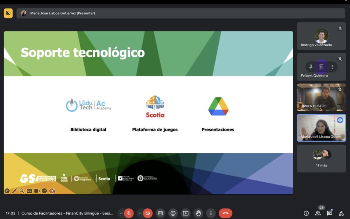Toggle slide captions CC in slide toolbar
Screen dimensions: 350x219
[x=29, y=191]
